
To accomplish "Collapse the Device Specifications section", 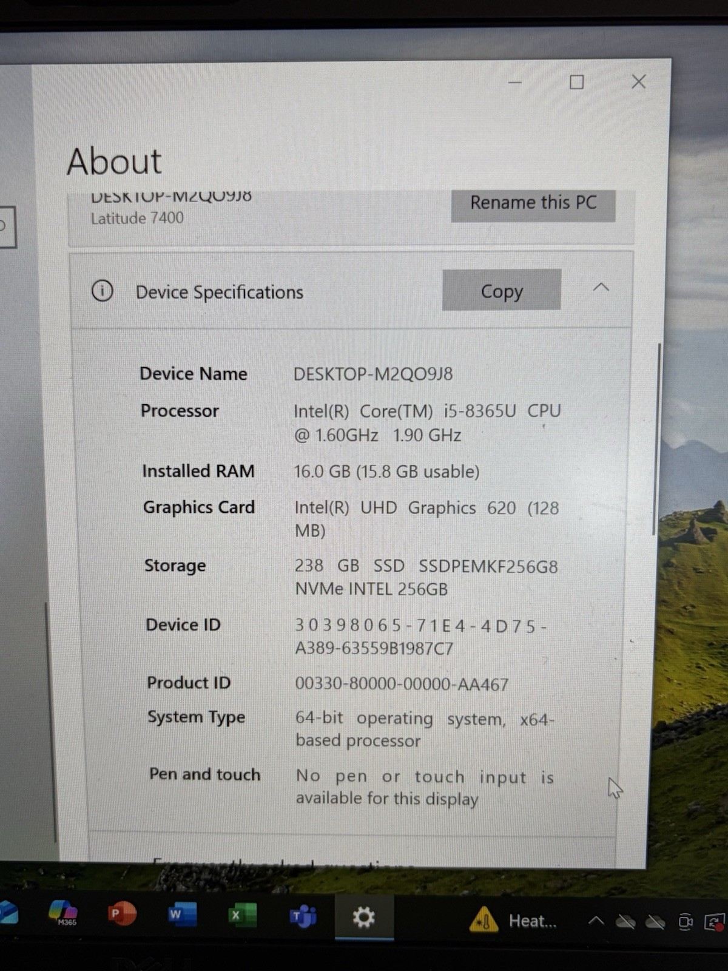I will tap(601, 288).
